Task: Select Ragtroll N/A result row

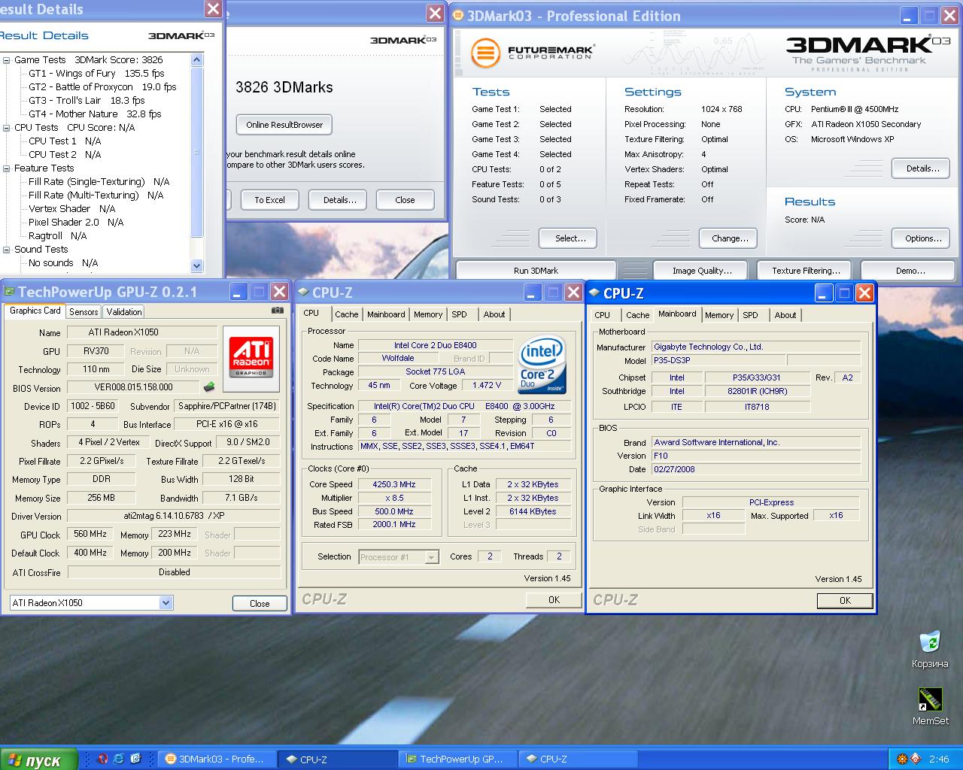Action: coord(57,236)
